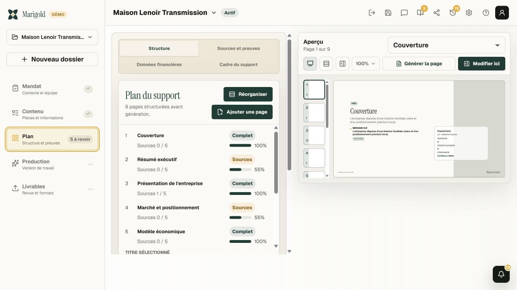Select the Modèle économique row title

click(161, 232)
